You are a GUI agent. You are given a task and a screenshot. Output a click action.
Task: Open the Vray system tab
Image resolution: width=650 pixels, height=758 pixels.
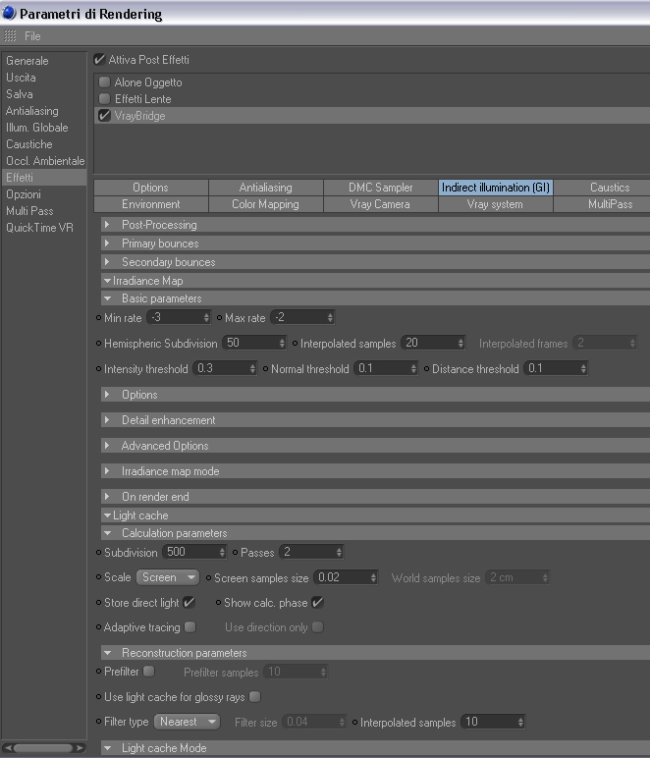pyautogui.click(x=495, y=204)
